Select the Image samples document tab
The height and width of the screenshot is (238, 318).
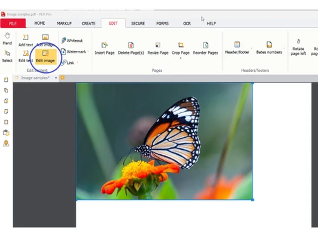tap(35, 78)
